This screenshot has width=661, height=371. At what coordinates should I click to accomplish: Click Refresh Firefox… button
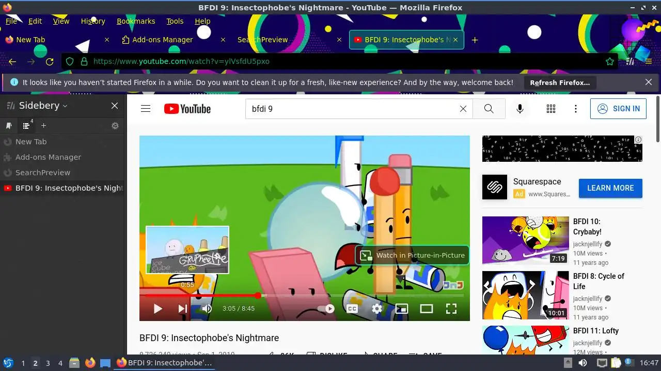[560, 82]
